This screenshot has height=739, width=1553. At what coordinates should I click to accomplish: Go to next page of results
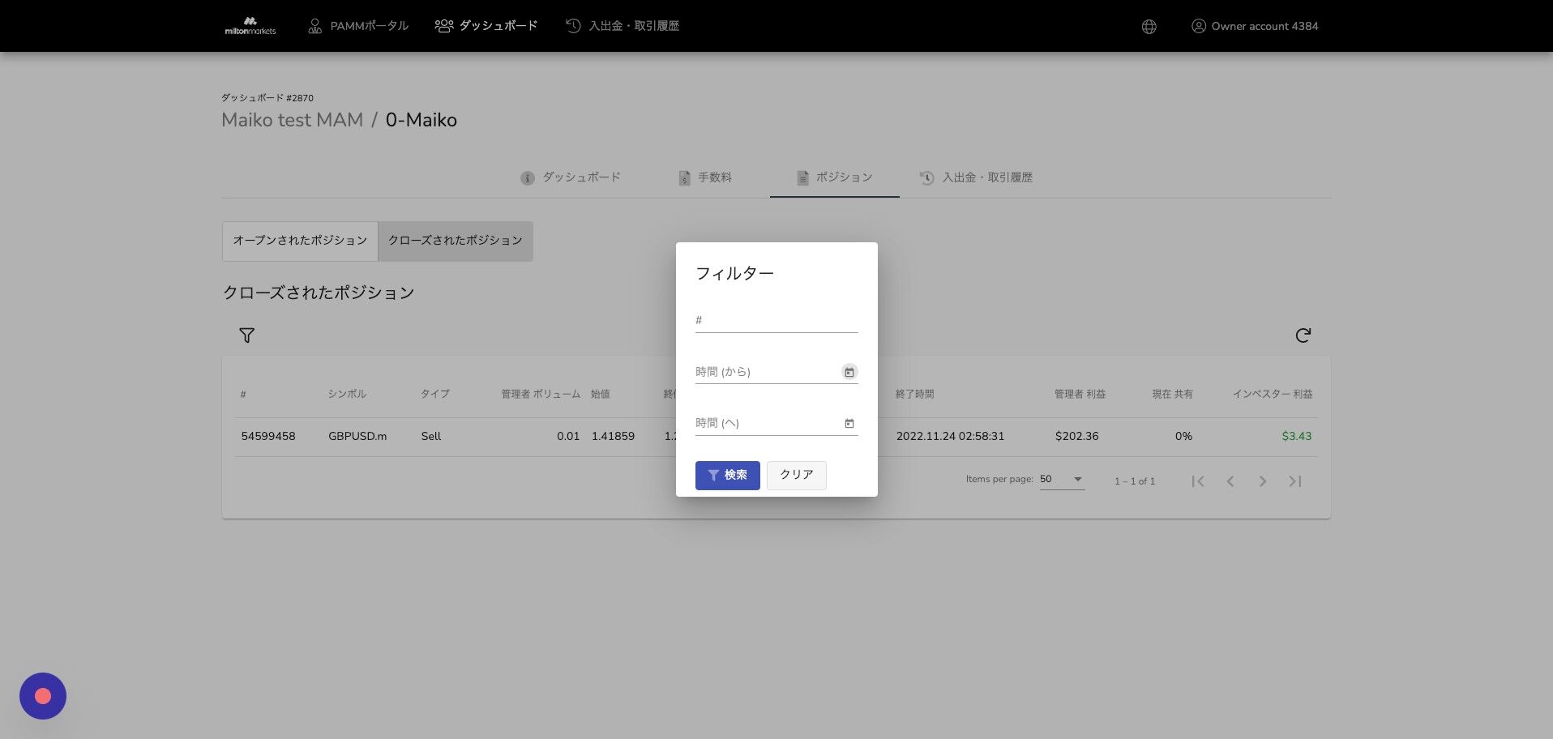[x=1263, y=481]
